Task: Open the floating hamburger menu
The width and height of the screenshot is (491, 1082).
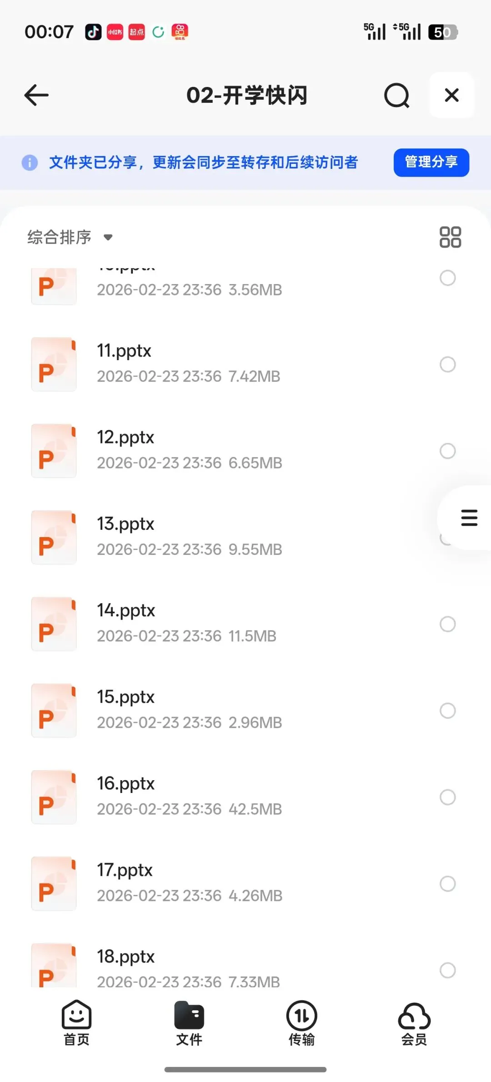Action: (x=469, y=518)
